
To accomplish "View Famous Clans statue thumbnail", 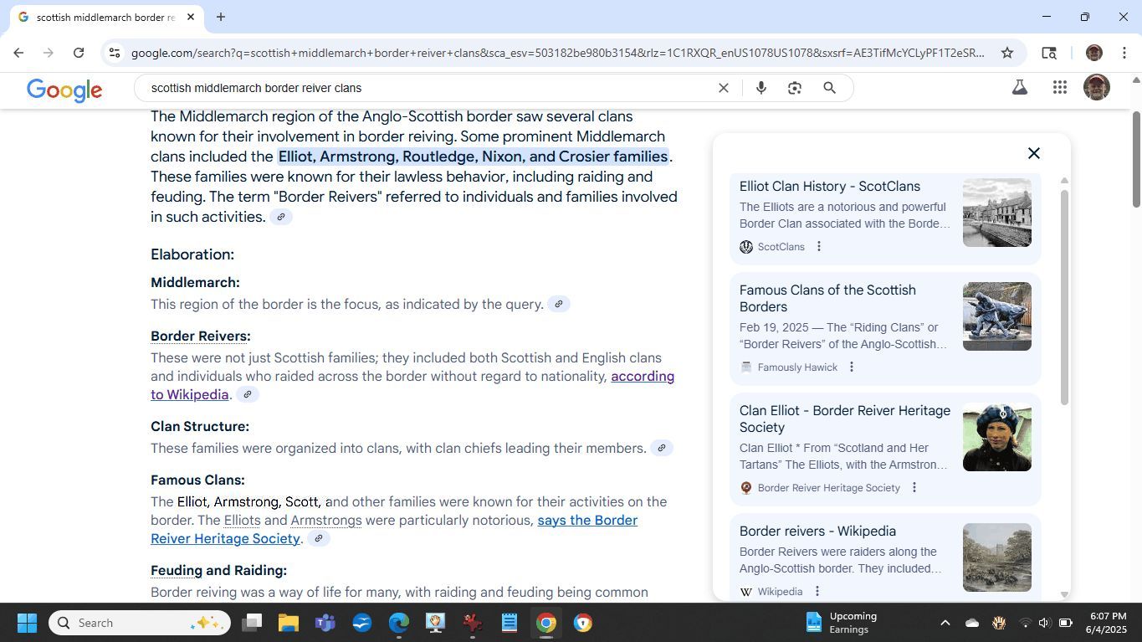I will 996,316.
